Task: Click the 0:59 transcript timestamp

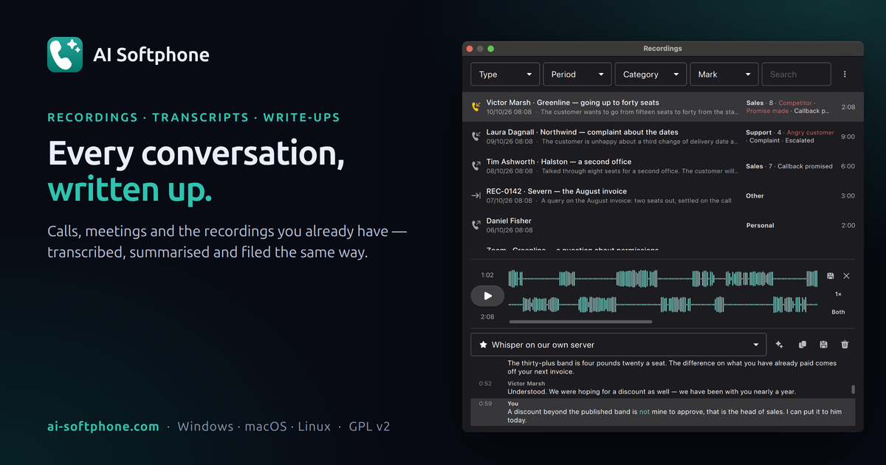Action: pyautogui.click(x=485, y=404)
